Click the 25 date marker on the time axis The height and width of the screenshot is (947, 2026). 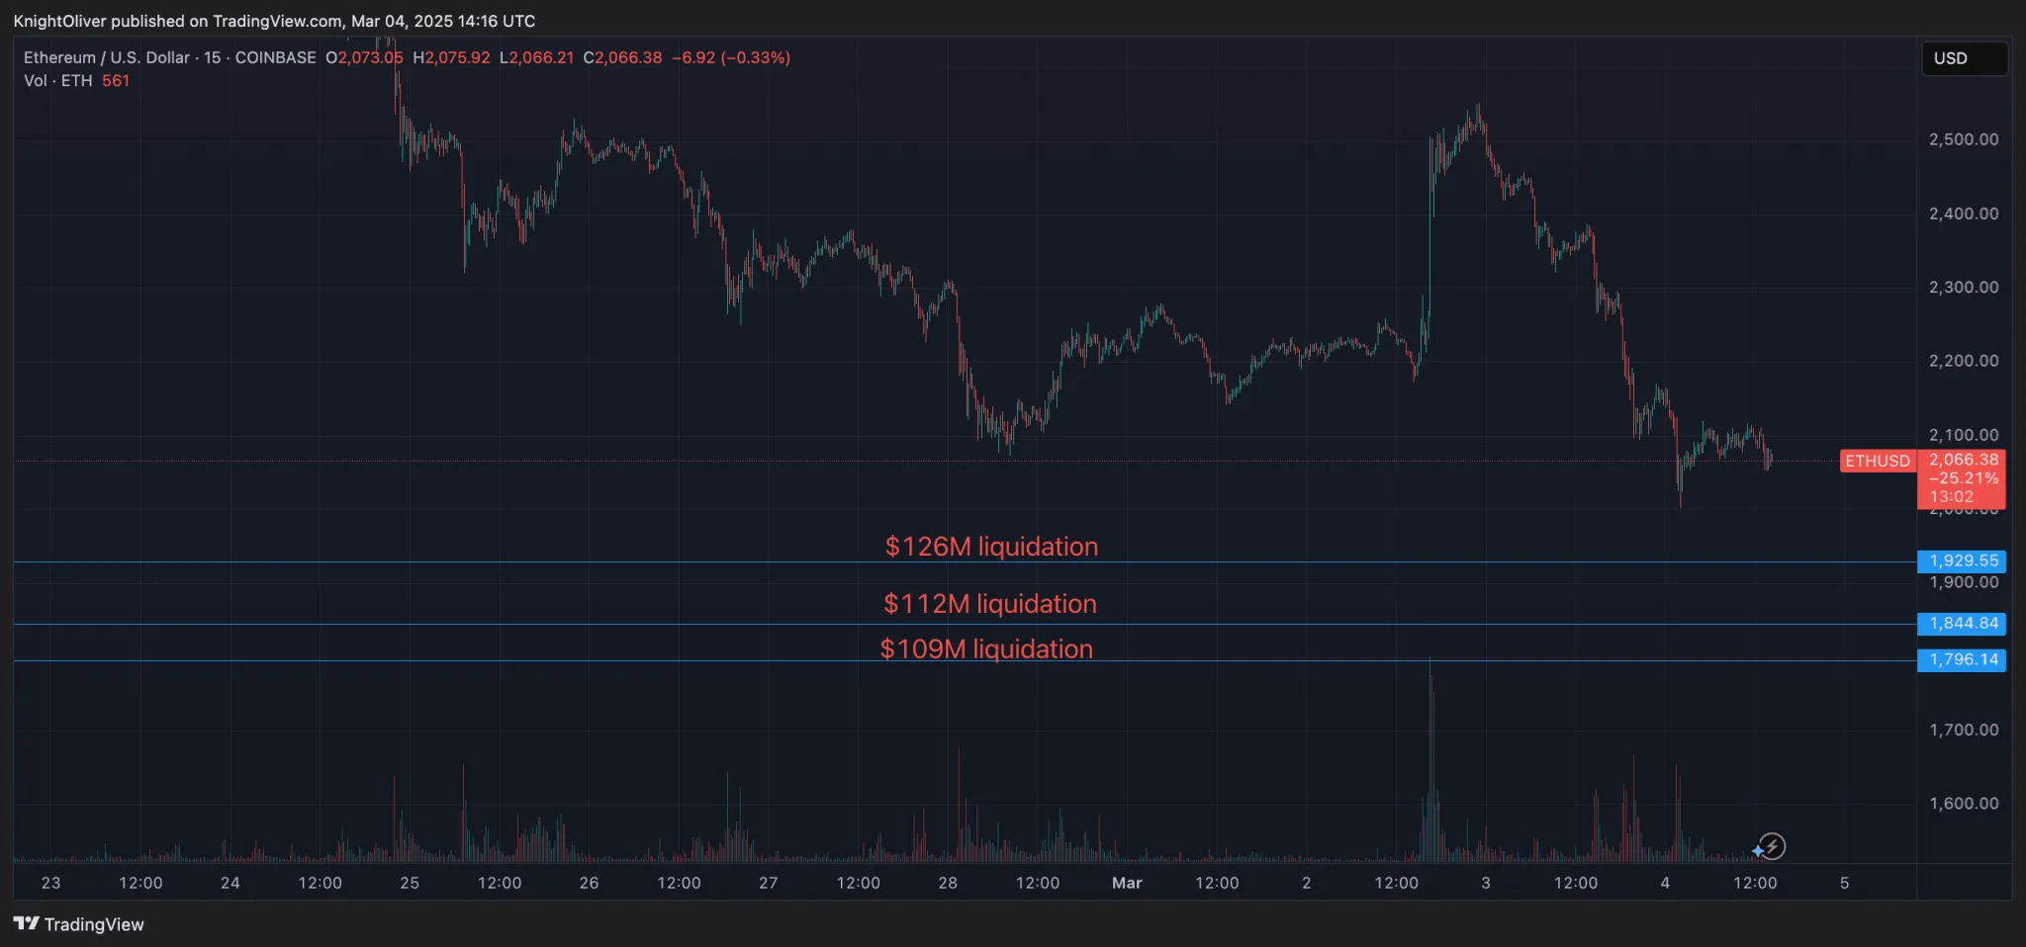click(x=410, y=883)
